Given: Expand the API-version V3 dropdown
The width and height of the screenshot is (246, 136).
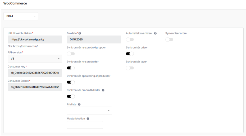Looking at the screenshot, I should click(x=35, y=59).
